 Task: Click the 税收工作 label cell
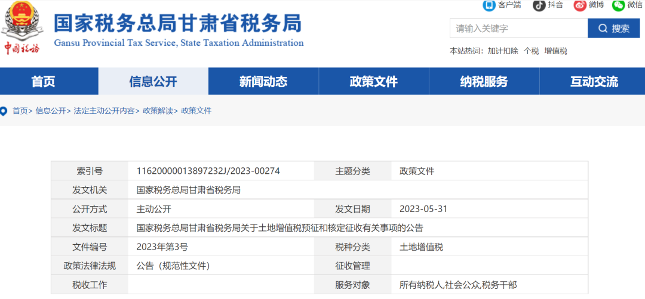point(90,285)
